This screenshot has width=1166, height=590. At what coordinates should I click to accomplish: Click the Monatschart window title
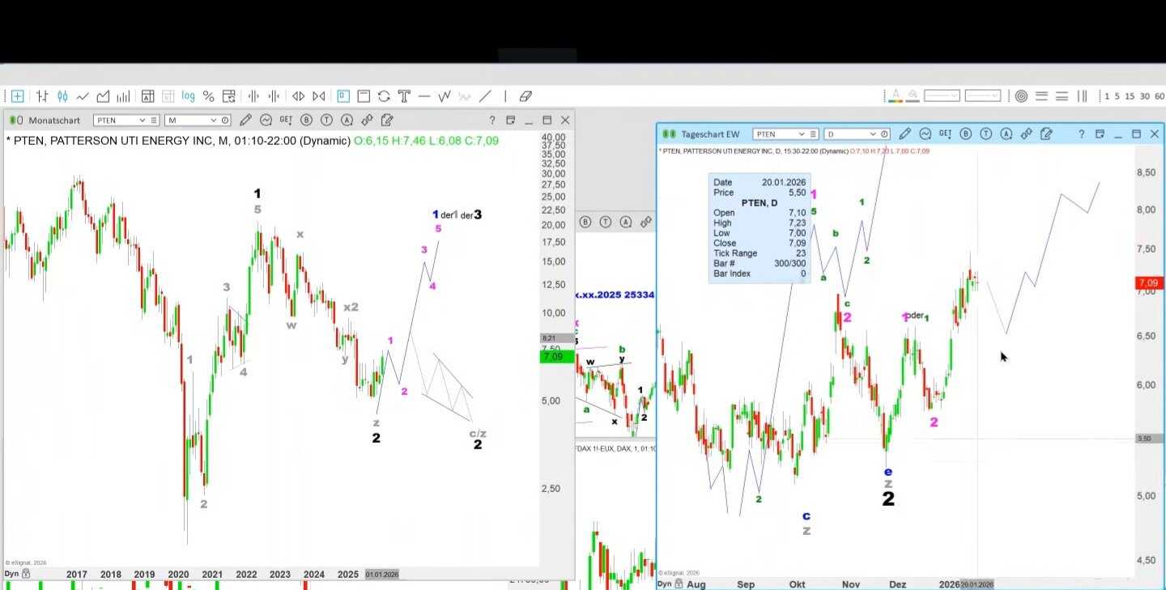pos(54,121)
